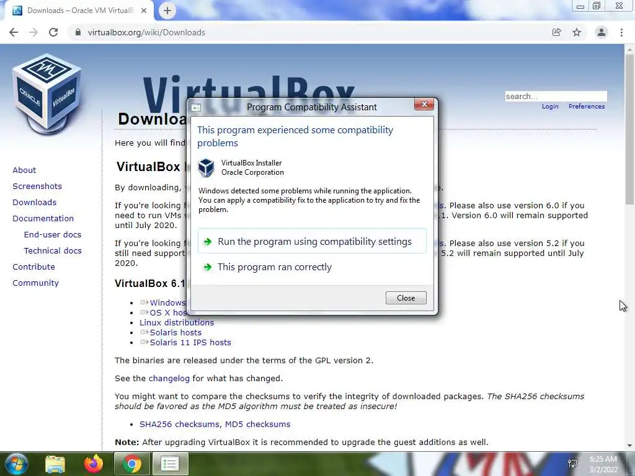Click the browser forward arrow
The width and height of the screenshot is (635, 476).
click(33, 32)
